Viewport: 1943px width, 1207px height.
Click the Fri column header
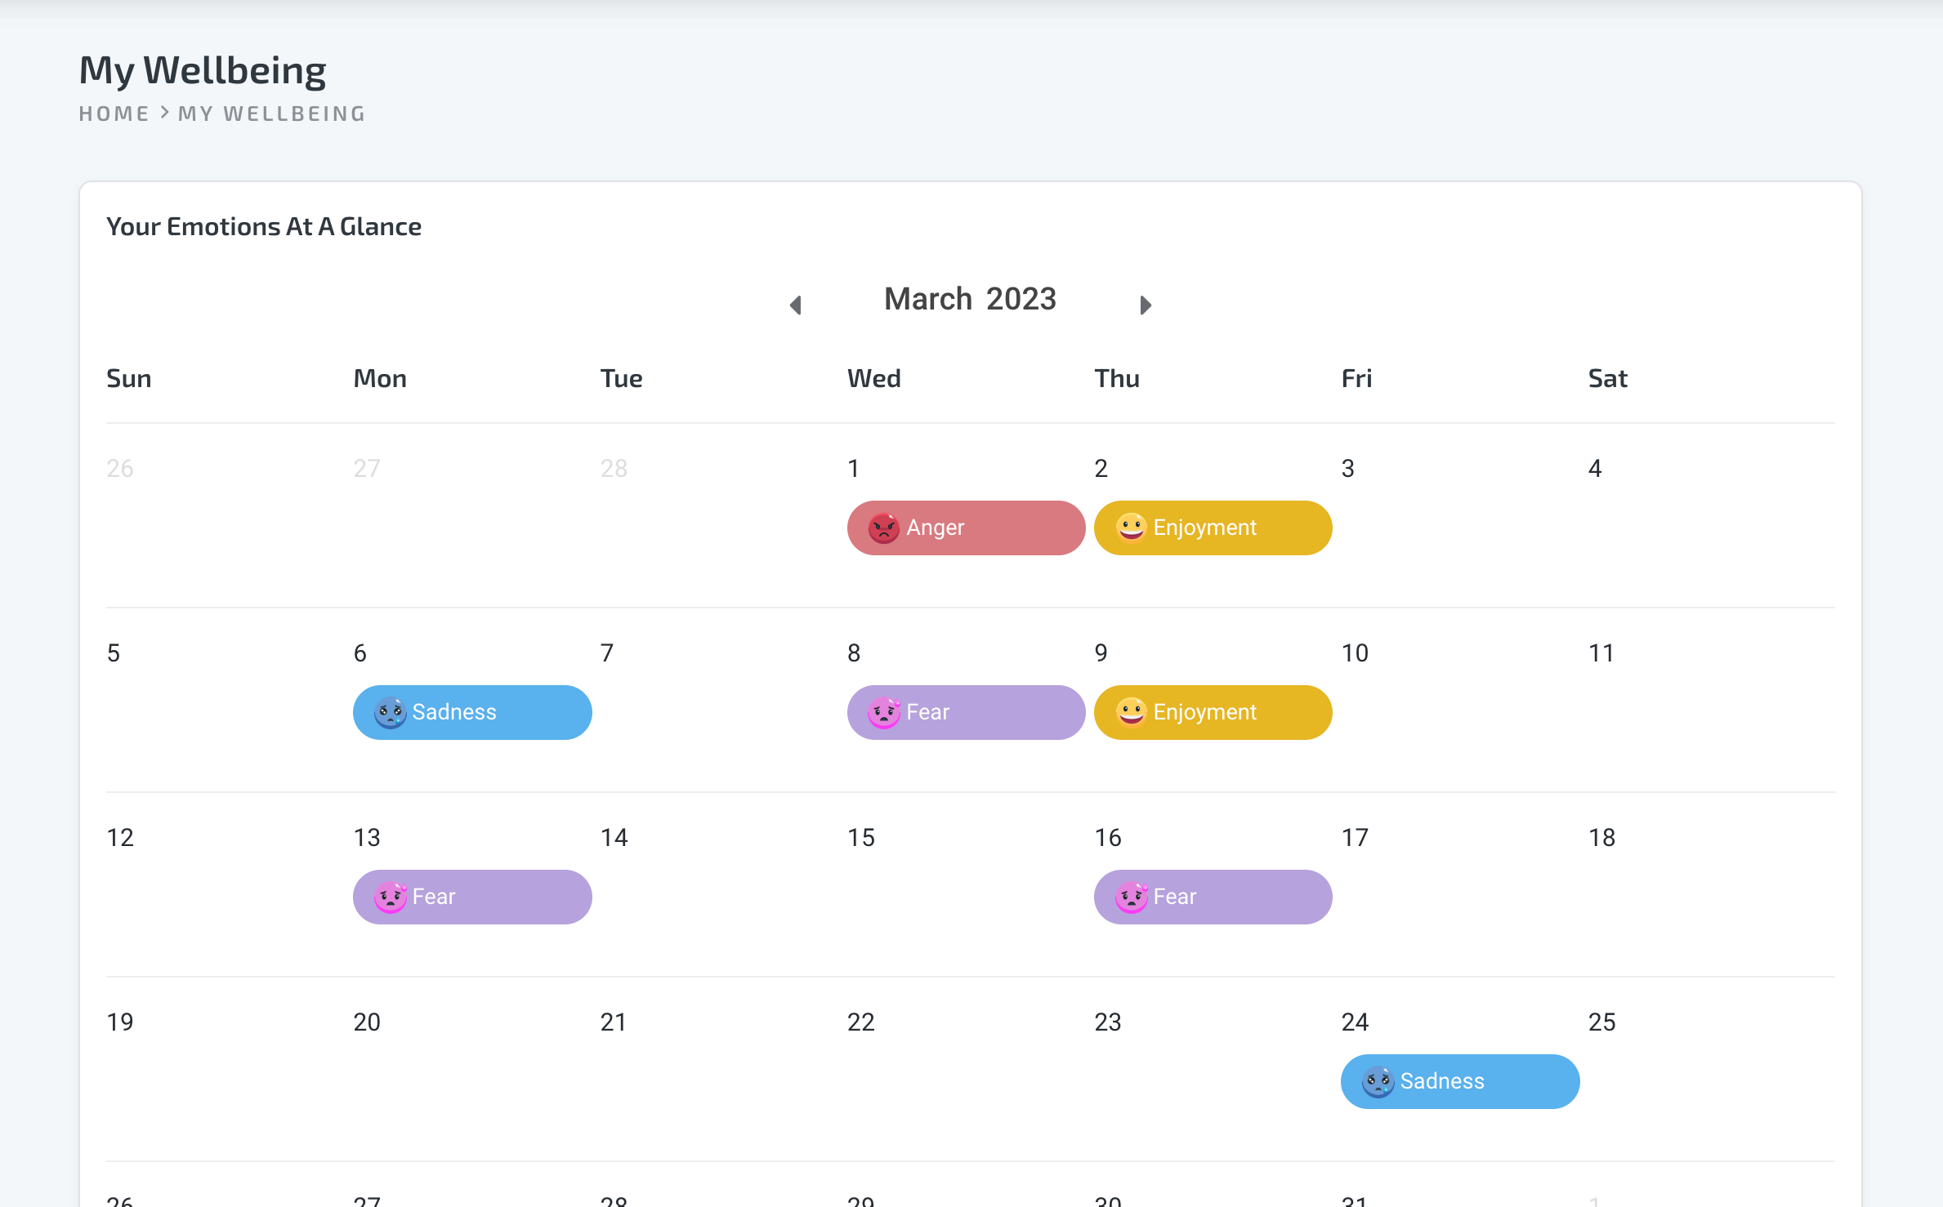(1356, 379)
